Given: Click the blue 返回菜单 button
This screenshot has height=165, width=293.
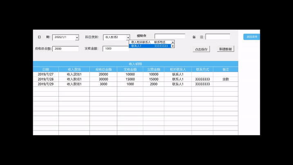Looking at the screenshot, I should 251,37.
